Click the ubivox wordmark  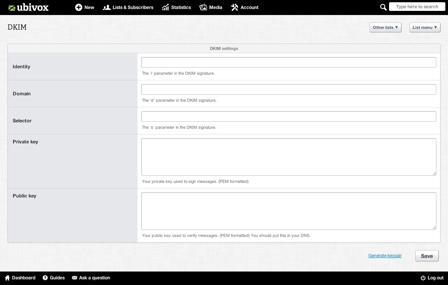pyautogui.click(x=33, y=8)
